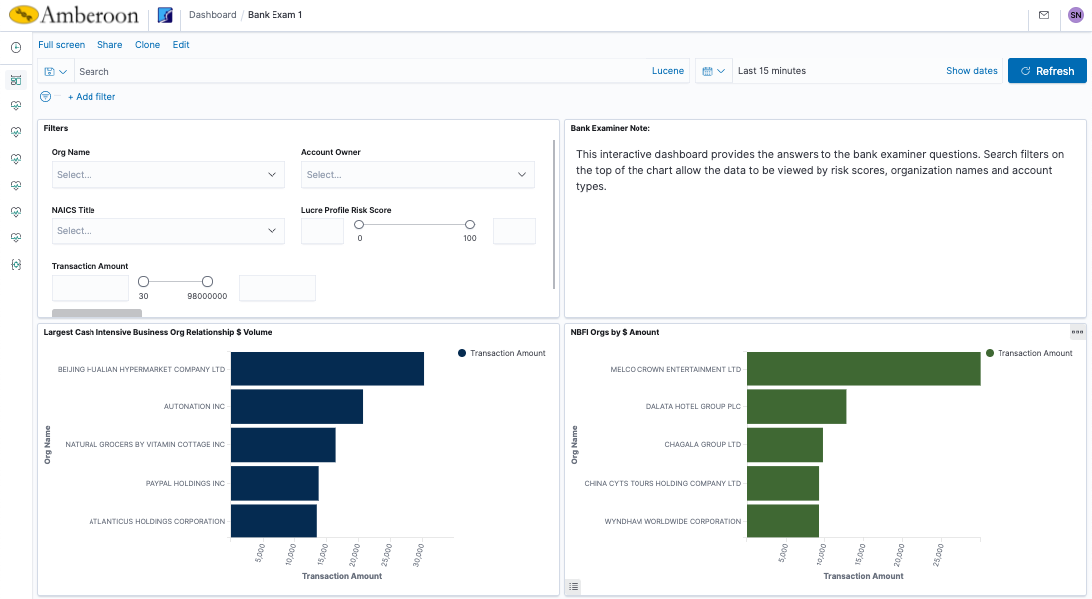Click the Full screen menu item
Screen dimensions: 1092x599
(62, 45)
